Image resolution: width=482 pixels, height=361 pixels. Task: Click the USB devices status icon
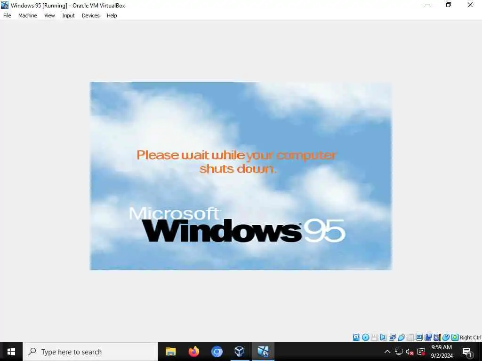click(x=402, y=337)
